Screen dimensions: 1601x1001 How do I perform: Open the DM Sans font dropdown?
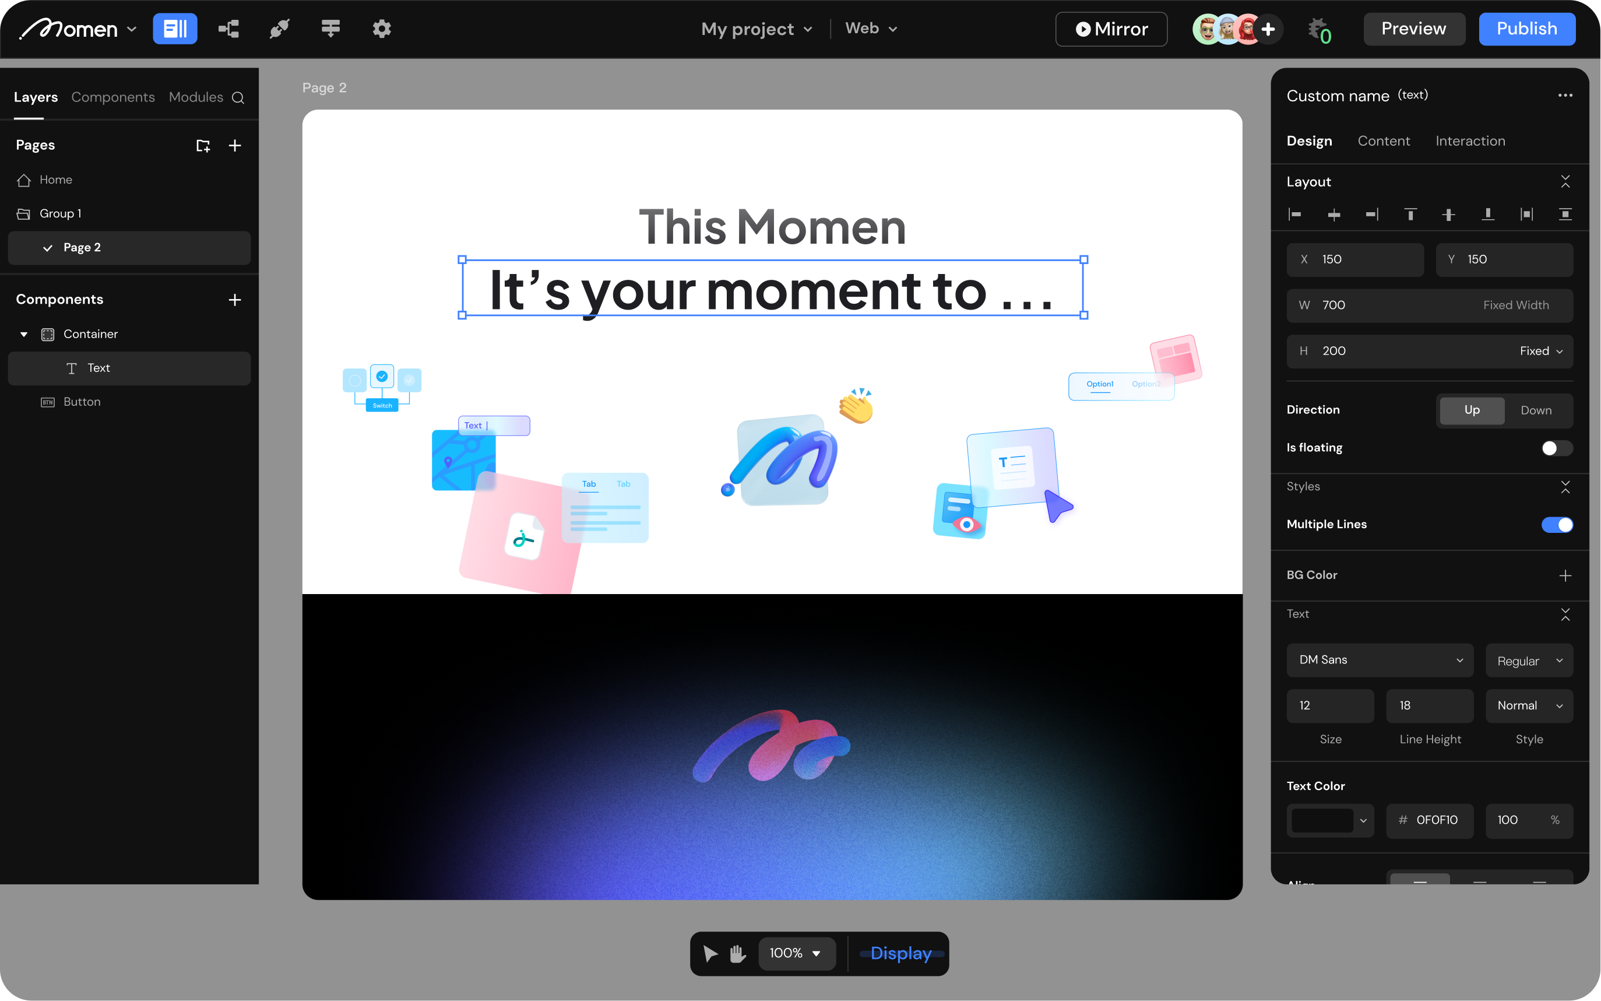[1380, 661]
